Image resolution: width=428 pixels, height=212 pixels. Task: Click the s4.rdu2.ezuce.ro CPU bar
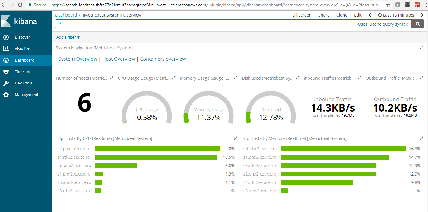coord(156,157)
